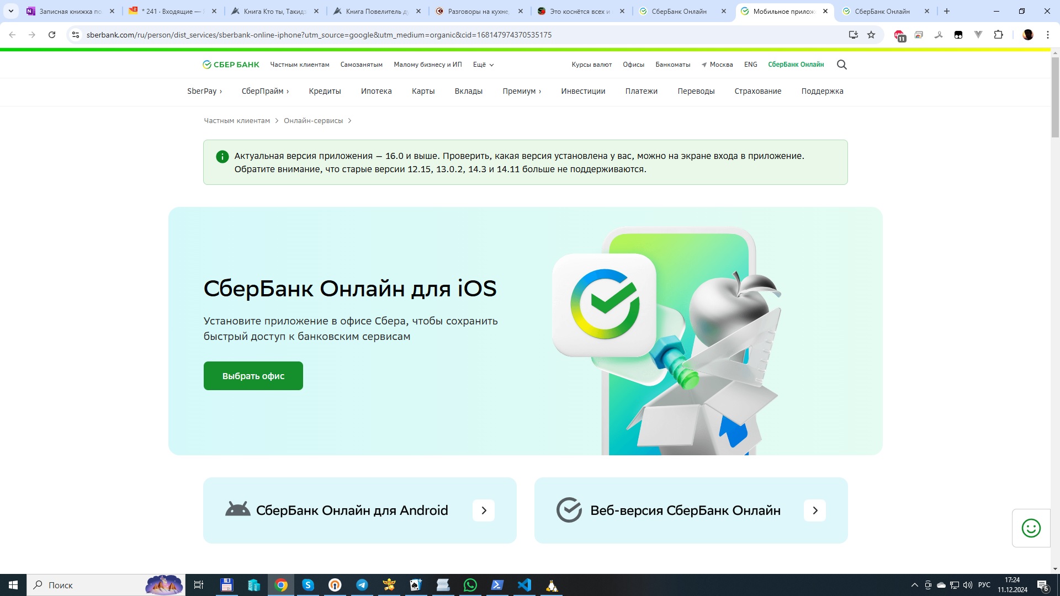Viewport: 1060px width, 596px height.
Task: Open tab search dropdown arrow
Action: 10,11
